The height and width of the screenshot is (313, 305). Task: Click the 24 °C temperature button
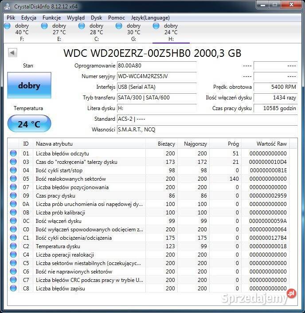tap(29, 123)
